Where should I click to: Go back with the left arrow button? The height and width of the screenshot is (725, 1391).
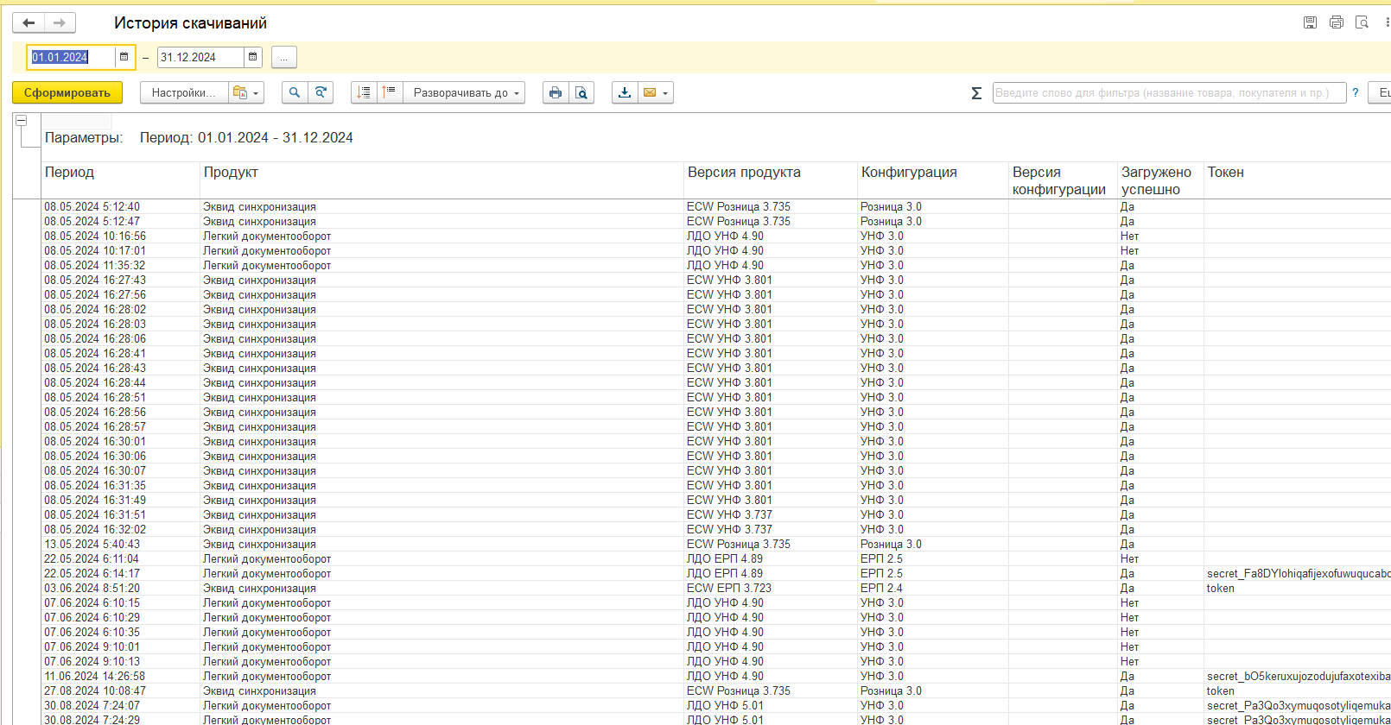[x=29, y=23]
